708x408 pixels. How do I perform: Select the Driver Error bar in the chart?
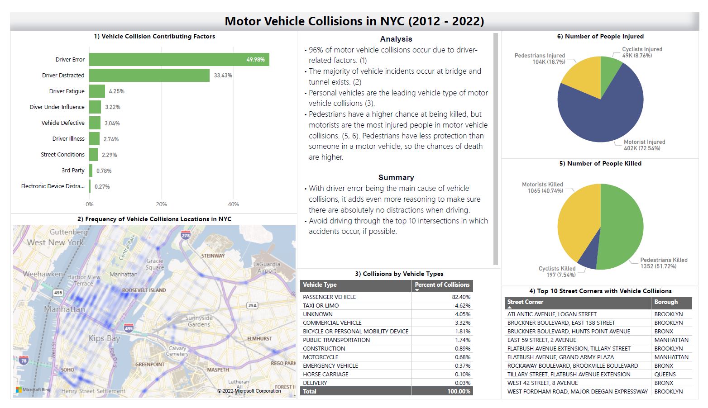[179, 60]
